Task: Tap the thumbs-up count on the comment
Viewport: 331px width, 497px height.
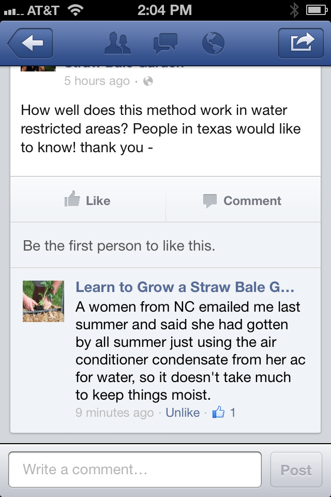Action: point(224,413)
